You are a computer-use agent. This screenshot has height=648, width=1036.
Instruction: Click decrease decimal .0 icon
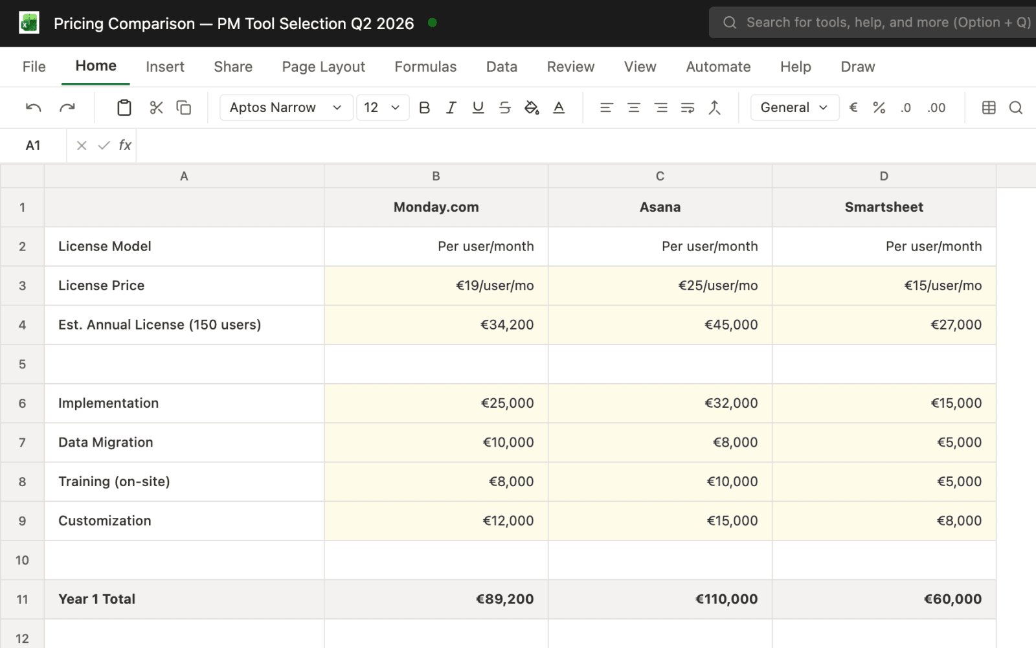[905, 107]
